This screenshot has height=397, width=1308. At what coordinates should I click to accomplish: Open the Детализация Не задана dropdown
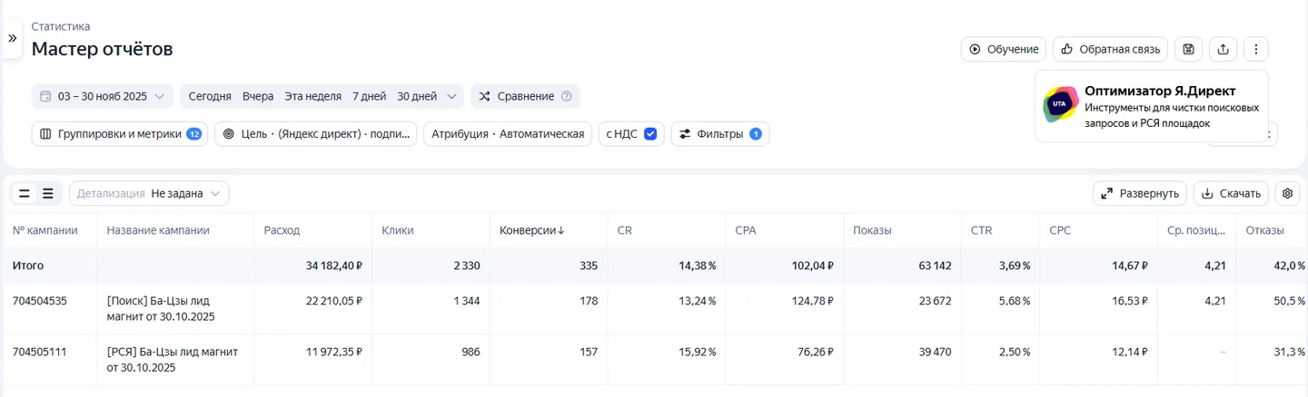[x=149, y=193]
